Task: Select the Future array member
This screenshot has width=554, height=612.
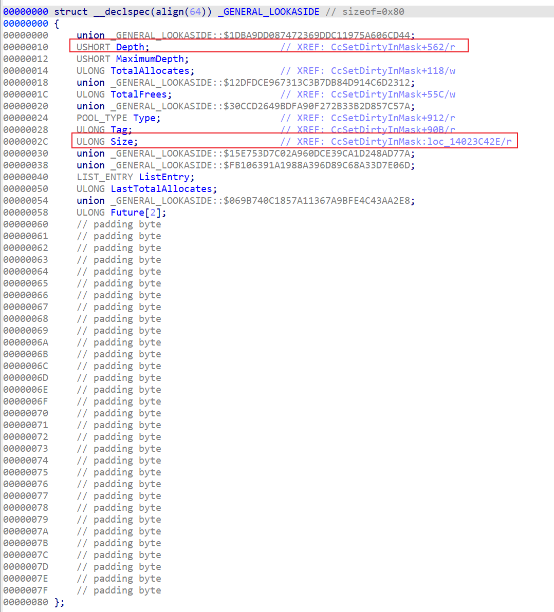Action: pyautogui.click(x=127, y=213)
